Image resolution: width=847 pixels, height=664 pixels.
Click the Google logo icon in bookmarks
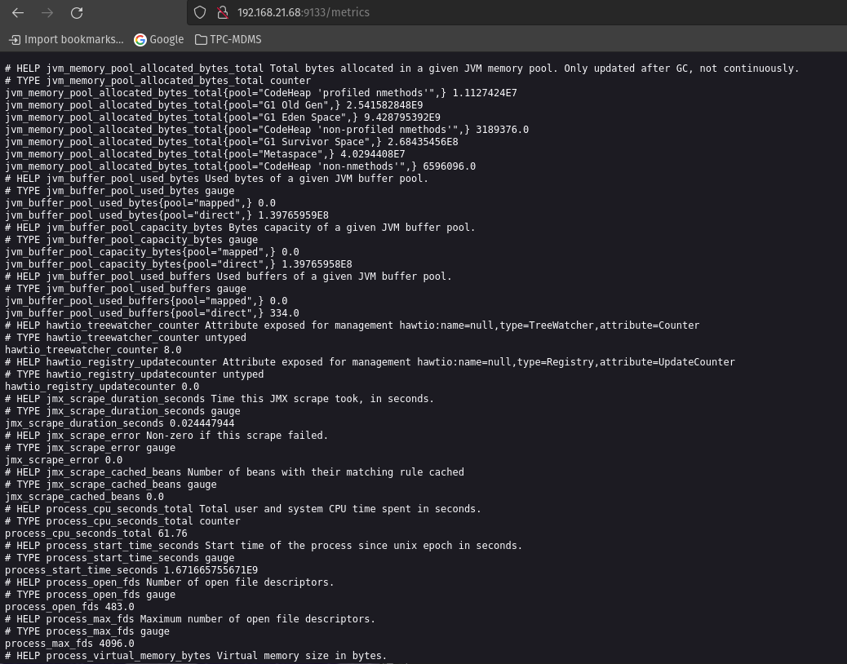tap(140, 40)
